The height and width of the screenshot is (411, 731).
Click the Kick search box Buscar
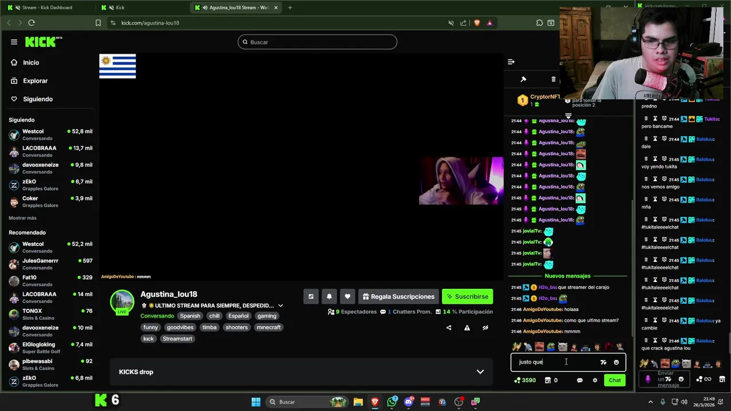318,42
